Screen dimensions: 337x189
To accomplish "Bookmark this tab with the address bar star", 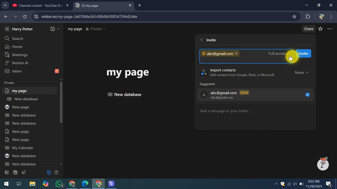I will coord(294,17).
